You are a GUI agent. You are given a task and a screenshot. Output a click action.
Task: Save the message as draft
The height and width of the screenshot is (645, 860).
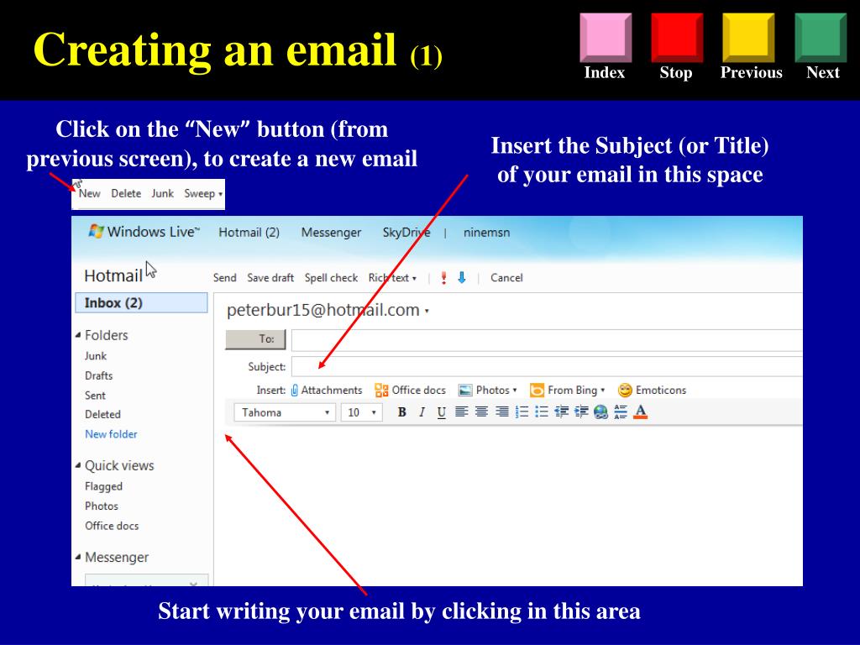coord(270,277)
